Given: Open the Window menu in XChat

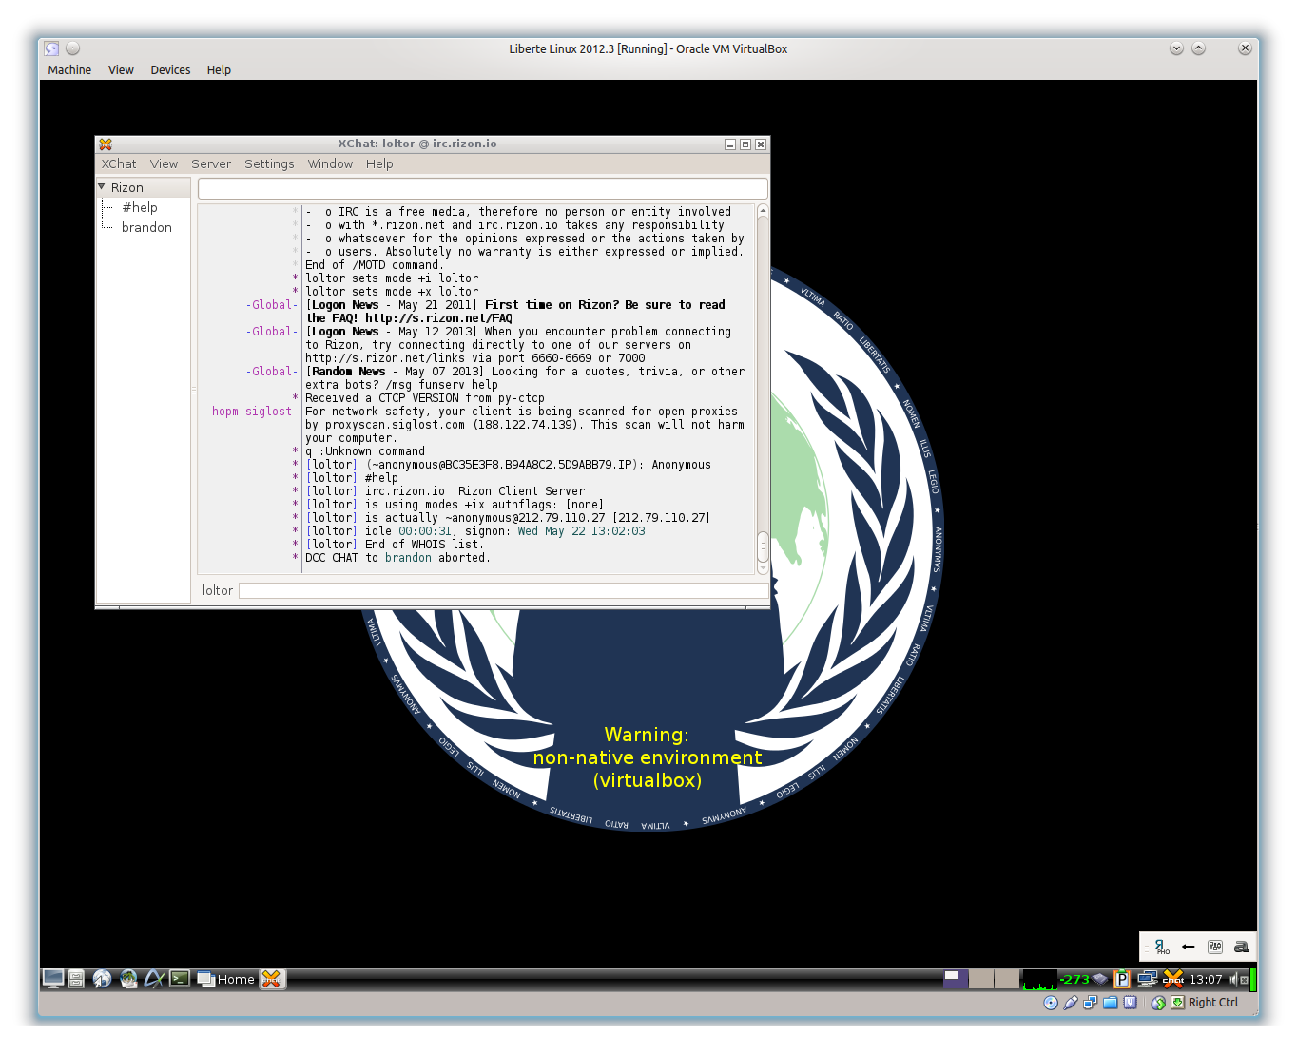Looking at the screenshot, I should click(x=330, y=164).
